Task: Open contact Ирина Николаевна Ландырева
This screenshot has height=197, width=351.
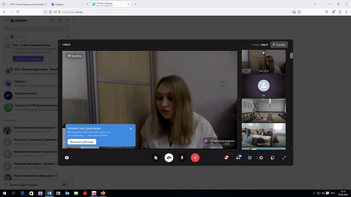Action: (x=31, y=177)
